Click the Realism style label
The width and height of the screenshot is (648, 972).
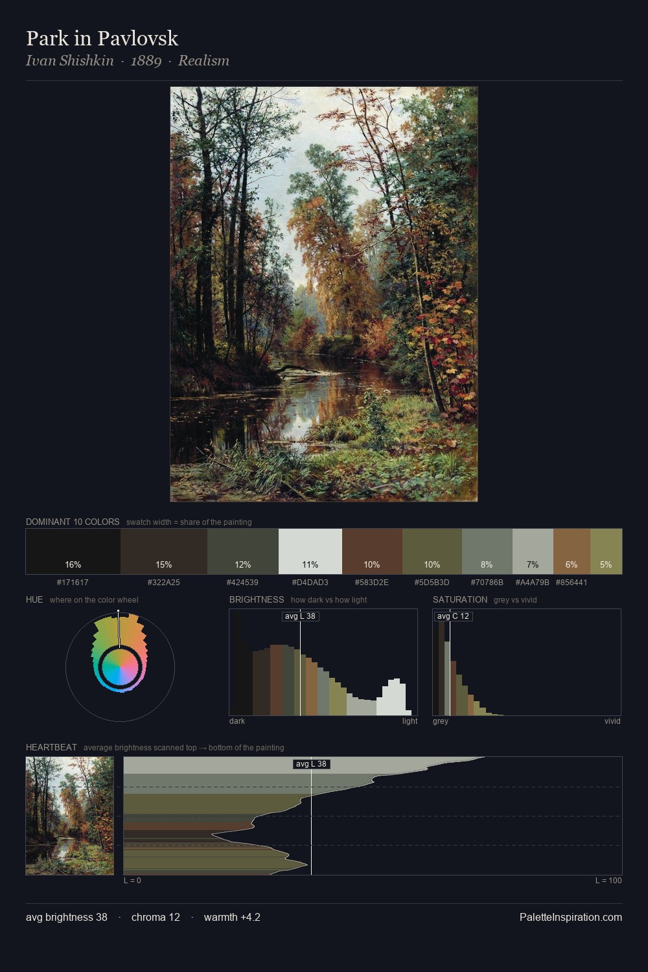click(x=203, y=61)
